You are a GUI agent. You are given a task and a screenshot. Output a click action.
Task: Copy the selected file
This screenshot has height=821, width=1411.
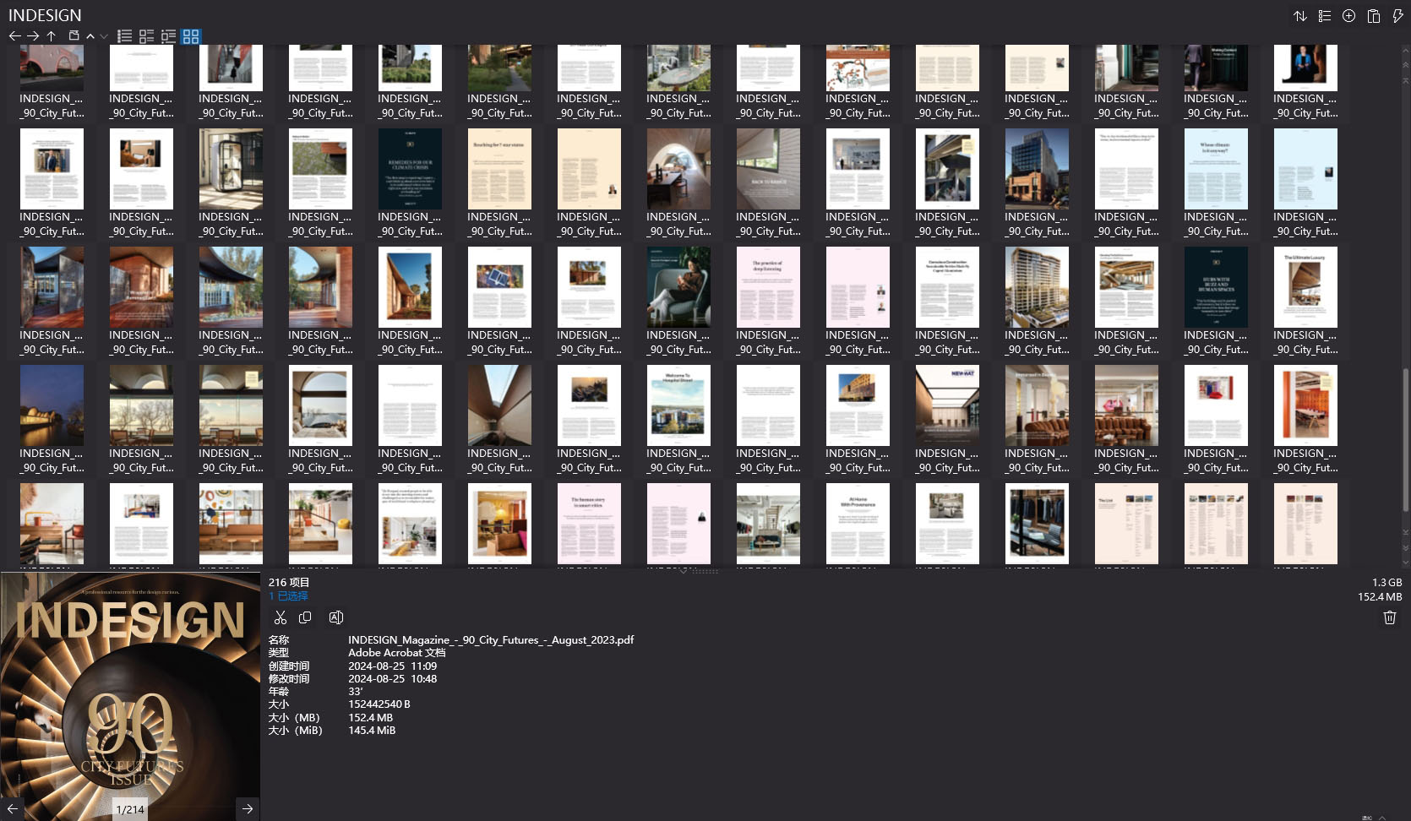pos(305,617)
